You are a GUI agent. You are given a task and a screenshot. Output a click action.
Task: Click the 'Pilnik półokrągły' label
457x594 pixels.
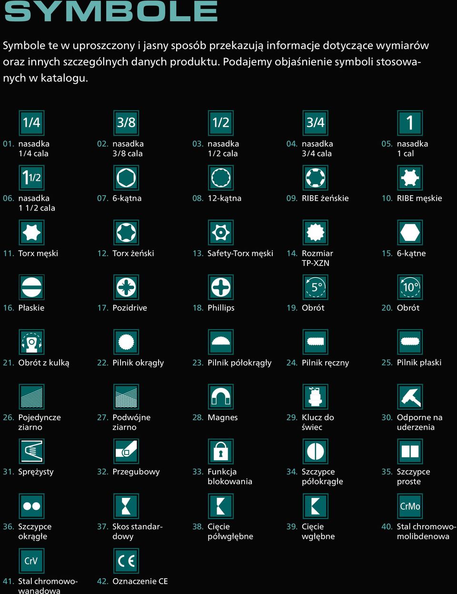pyautogui.click(x=239, y=363)
